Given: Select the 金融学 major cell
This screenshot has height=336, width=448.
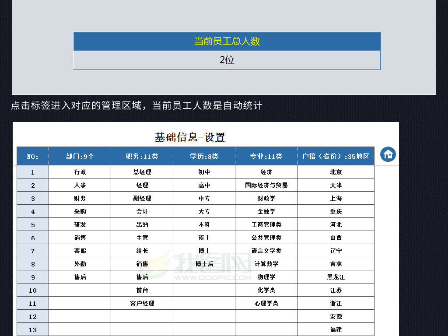Looking at the screenshot, I should click(x=266, y=211).
